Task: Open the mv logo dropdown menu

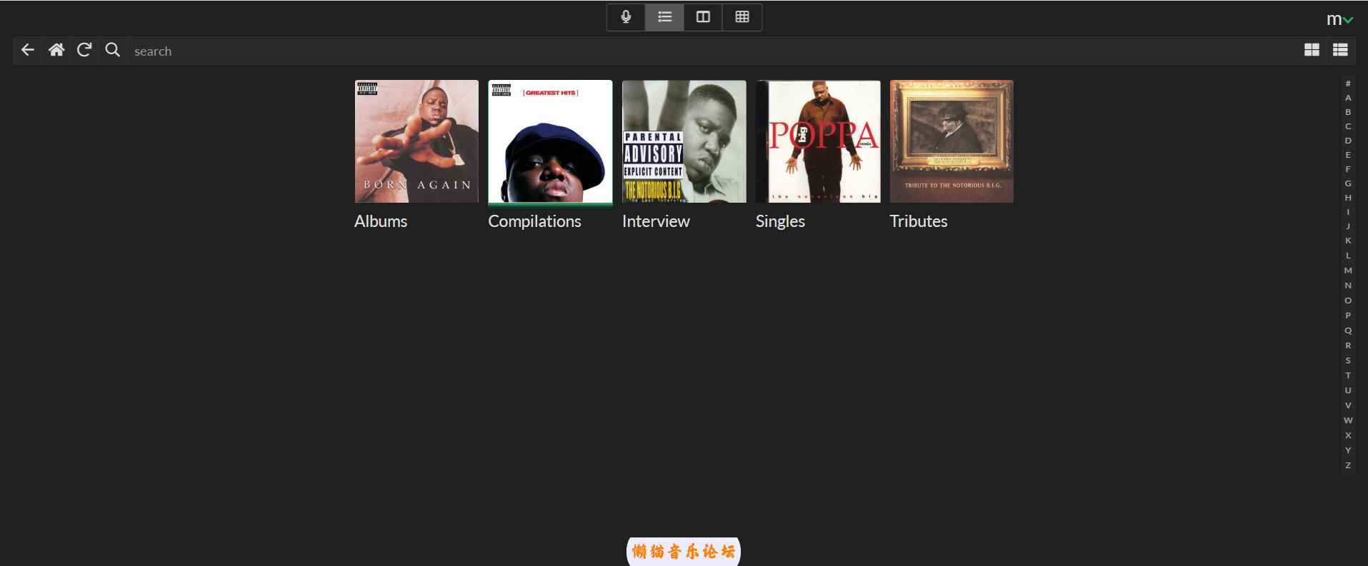Action: point(1340,19)
